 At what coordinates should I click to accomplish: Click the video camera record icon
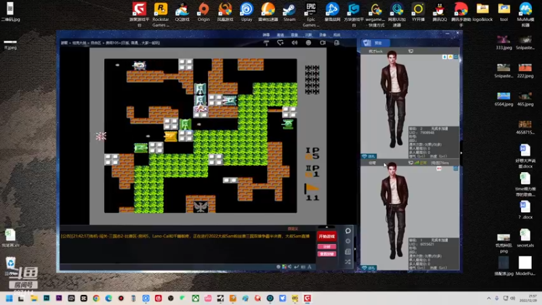322,43
